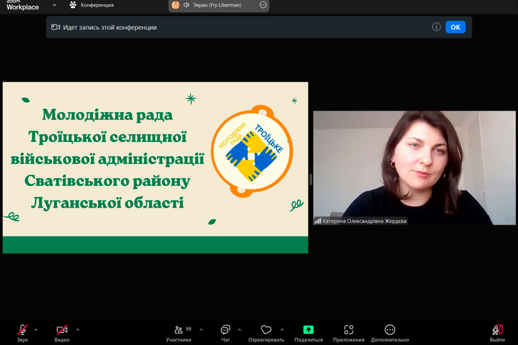Click the info icon in recording banner
The width and height of the screenshot is (518, 345).
(x=436, y=27)
